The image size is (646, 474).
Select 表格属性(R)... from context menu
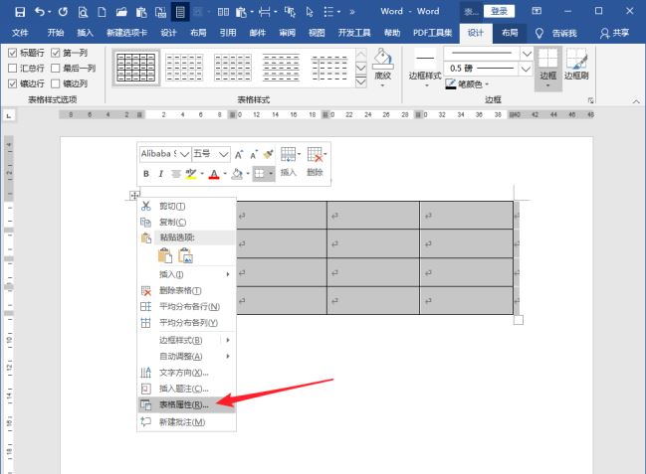(184, 404)
